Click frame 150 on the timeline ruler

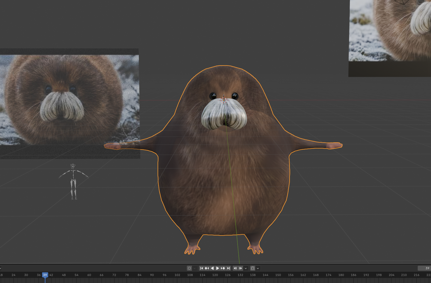click(278, 275)
